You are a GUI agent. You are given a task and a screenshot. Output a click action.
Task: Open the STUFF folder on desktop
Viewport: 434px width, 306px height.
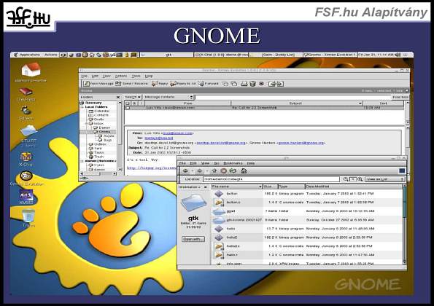(x=28, y=130)
